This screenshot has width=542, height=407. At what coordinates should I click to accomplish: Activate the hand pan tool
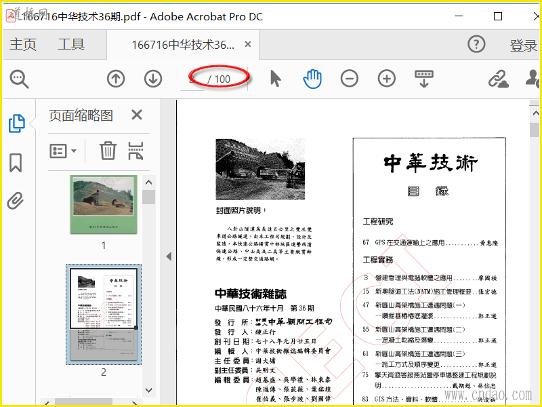pyautogui.click(x=312, y=79)
